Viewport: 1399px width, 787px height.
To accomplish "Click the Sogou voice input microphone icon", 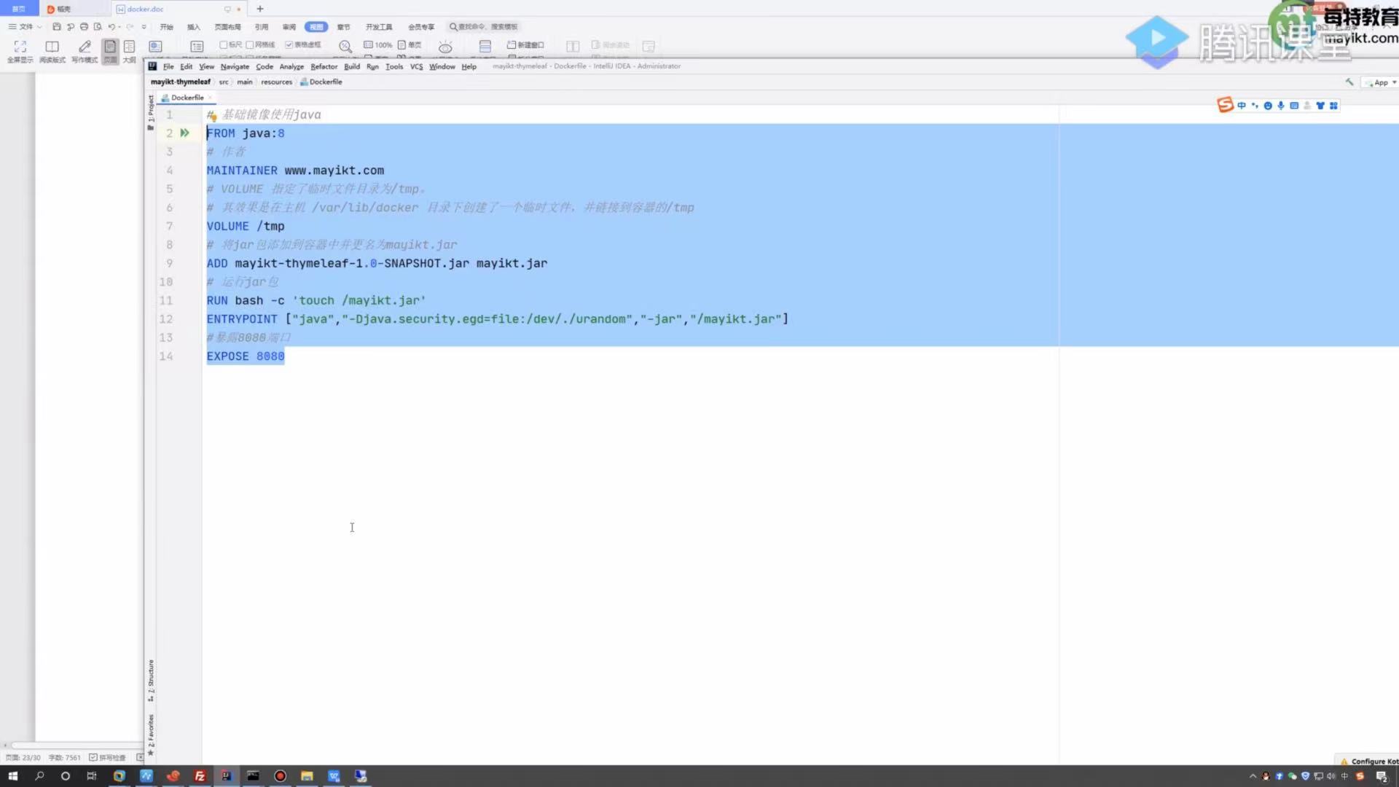I will pos(1281,106).
